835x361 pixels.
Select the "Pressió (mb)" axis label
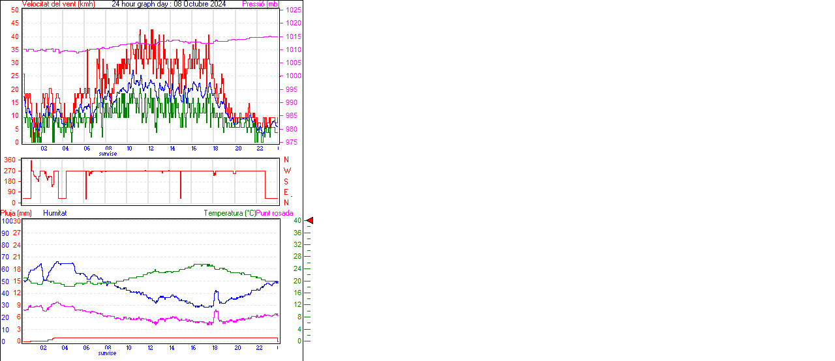pos(260,4)
